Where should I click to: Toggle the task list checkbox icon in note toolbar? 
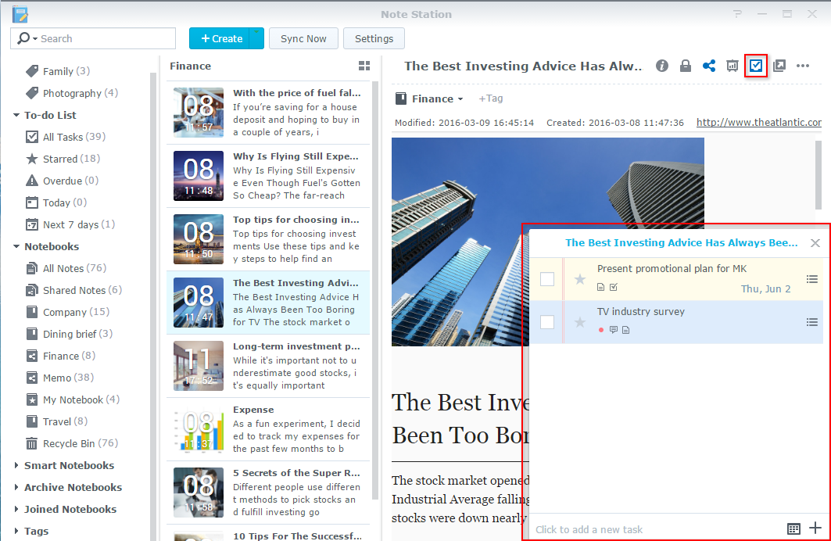[756, 66]
